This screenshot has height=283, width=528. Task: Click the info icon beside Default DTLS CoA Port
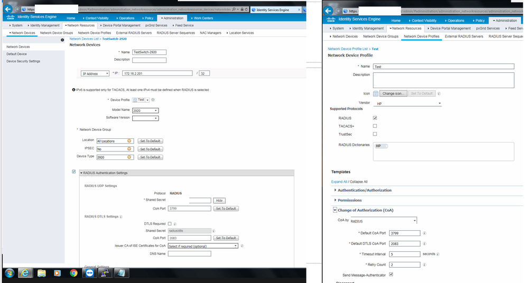coord(424,243)
